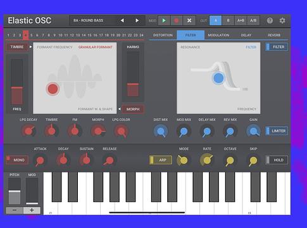Go to the next preset arrow
This screenshot has width=307, height=228.
click(x=137, y=20)
